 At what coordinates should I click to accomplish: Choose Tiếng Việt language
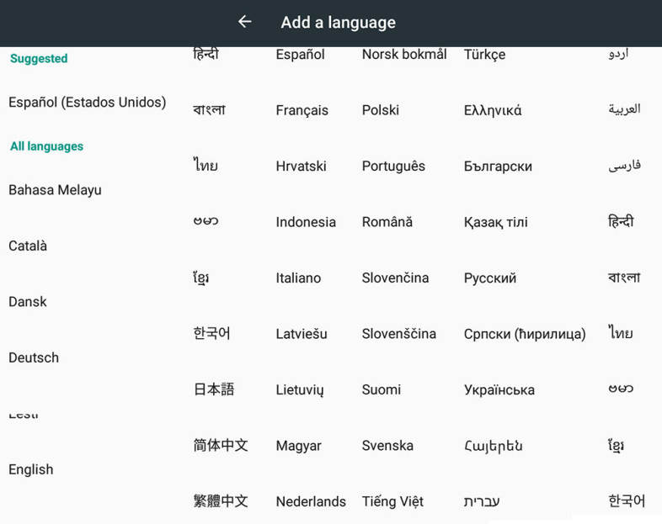pos(392,502)
